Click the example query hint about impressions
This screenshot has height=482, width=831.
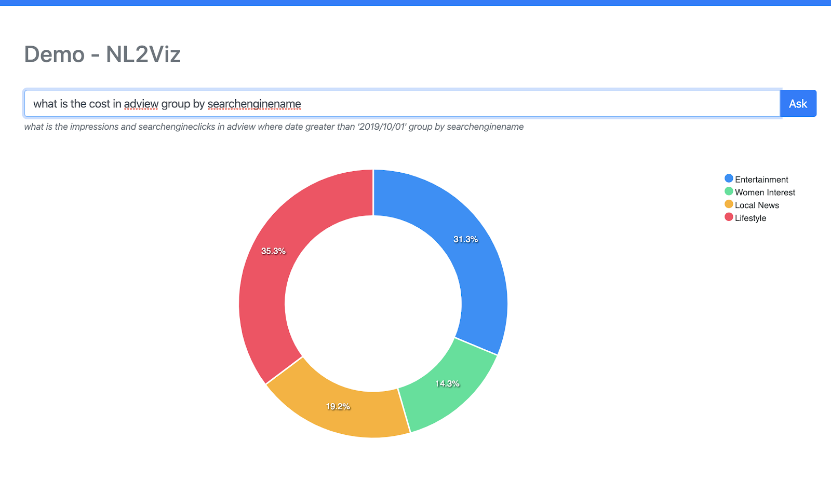[x=274, y=127]
